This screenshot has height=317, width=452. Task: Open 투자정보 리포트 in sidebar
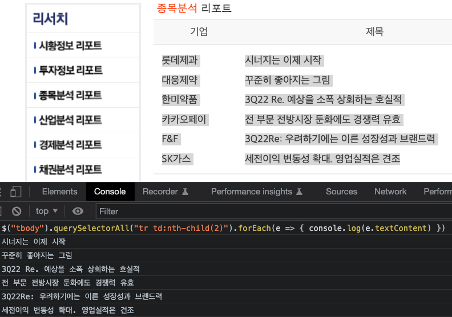[x=71, y=70]
